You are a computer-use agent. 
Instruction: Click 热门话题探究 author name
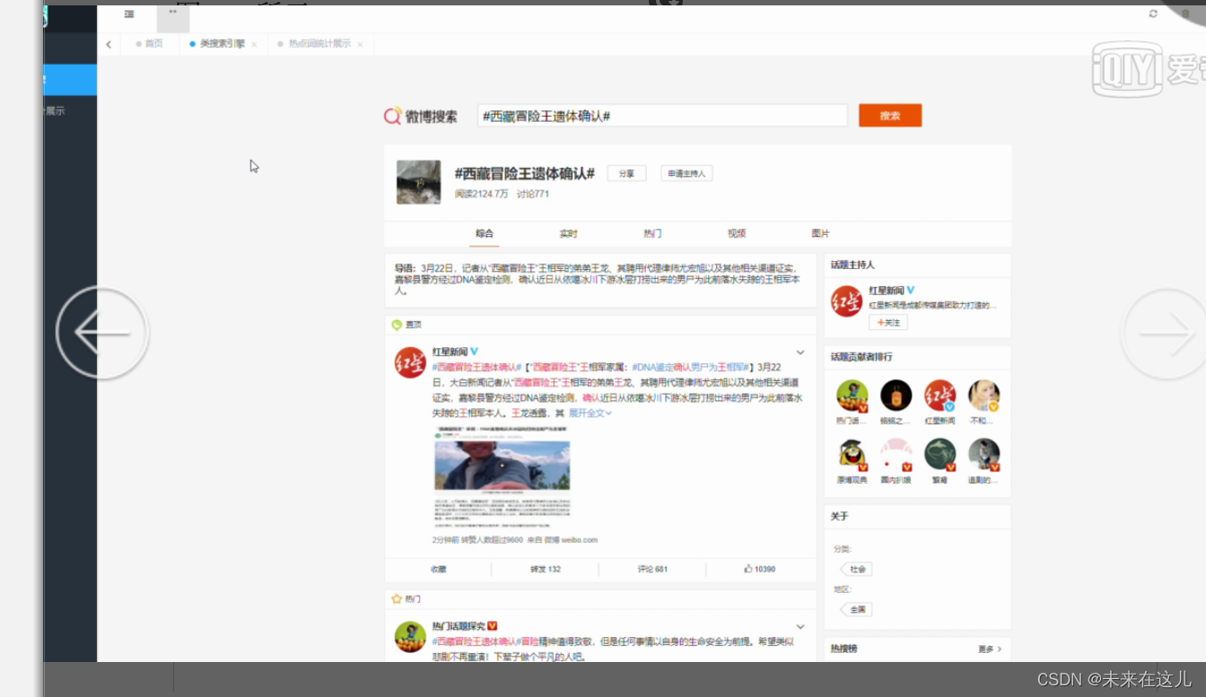pos(459,626)
